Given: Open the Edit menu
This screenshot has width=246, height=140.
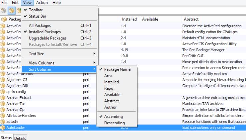Looking at the screenshot, I should (15, 3).
